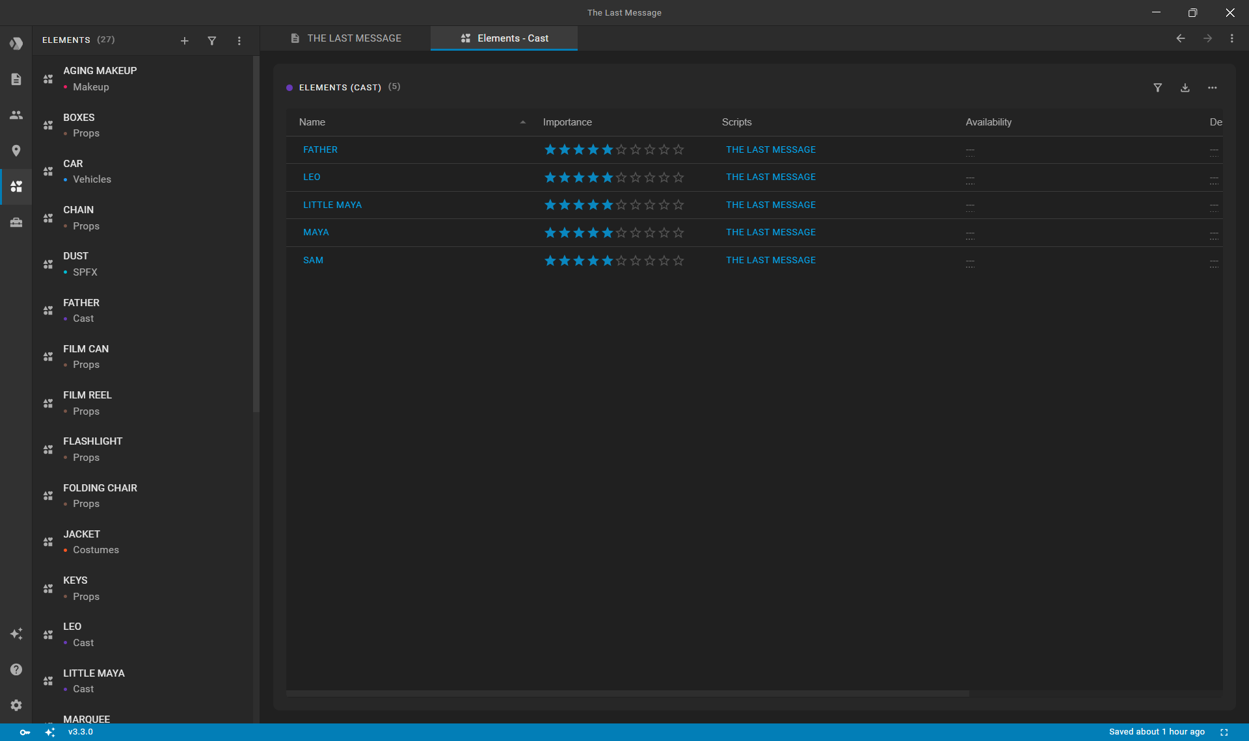Screen dimensions: 1249x741
Task: Select KEYS element in sidebar
Action: click(x=142, y=589)
